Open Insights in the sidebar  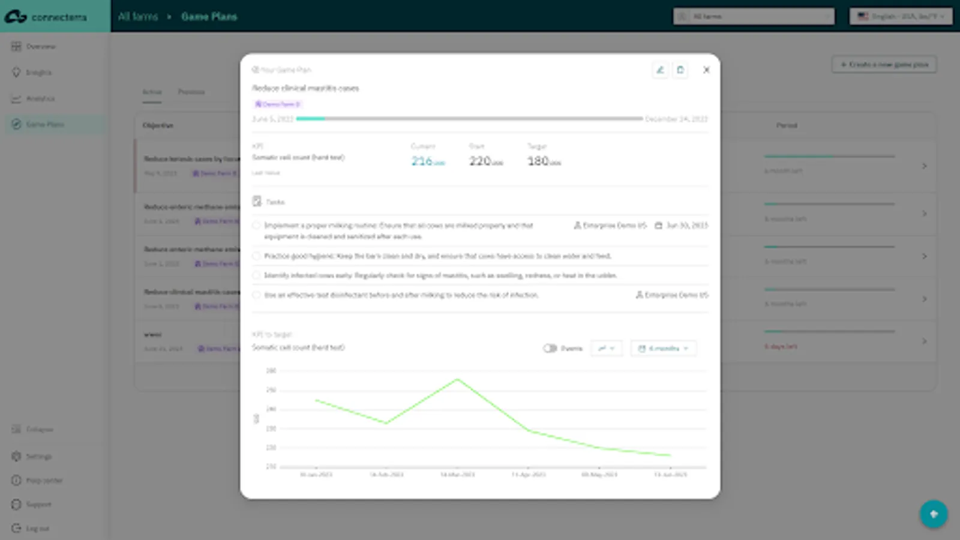pyautogui.click(x=32, y=72)
